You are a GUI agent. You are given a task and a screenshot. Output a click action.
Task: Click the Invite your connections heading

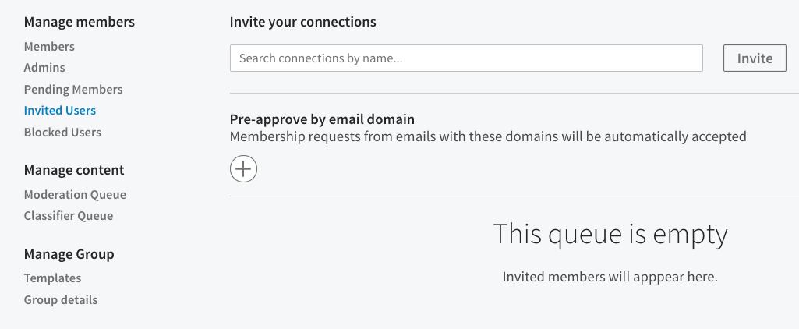click(302, 22)
